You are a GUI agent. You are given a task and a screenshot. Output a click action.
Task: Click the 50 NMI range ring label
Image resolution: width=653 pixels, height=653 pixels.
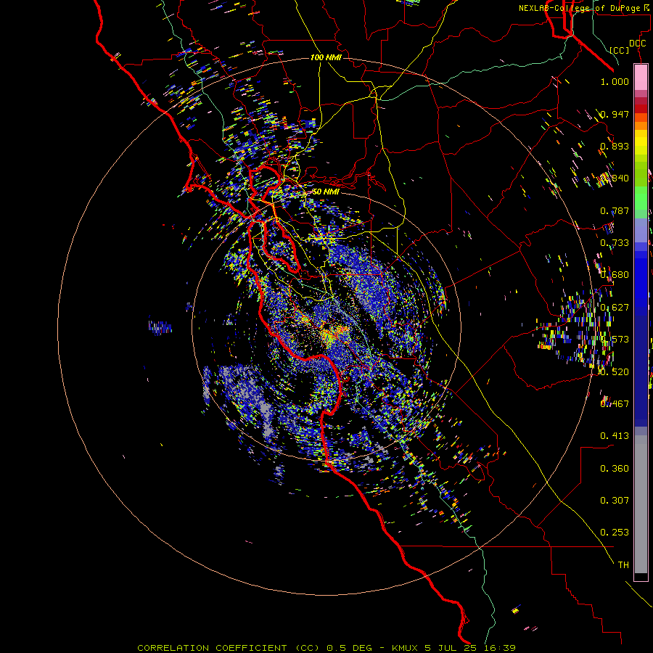326,192
